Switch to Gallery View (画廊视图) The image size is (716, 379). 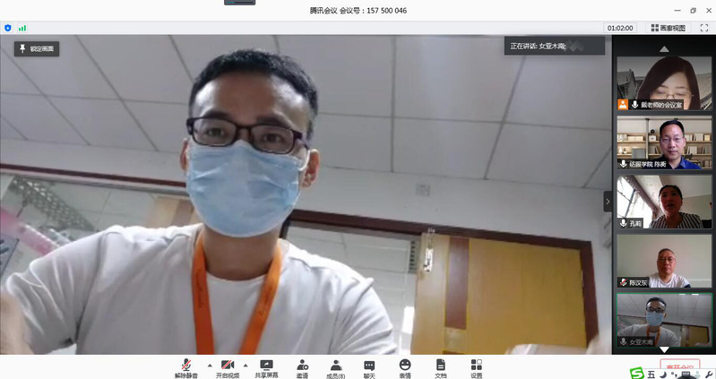coord(668,28)
